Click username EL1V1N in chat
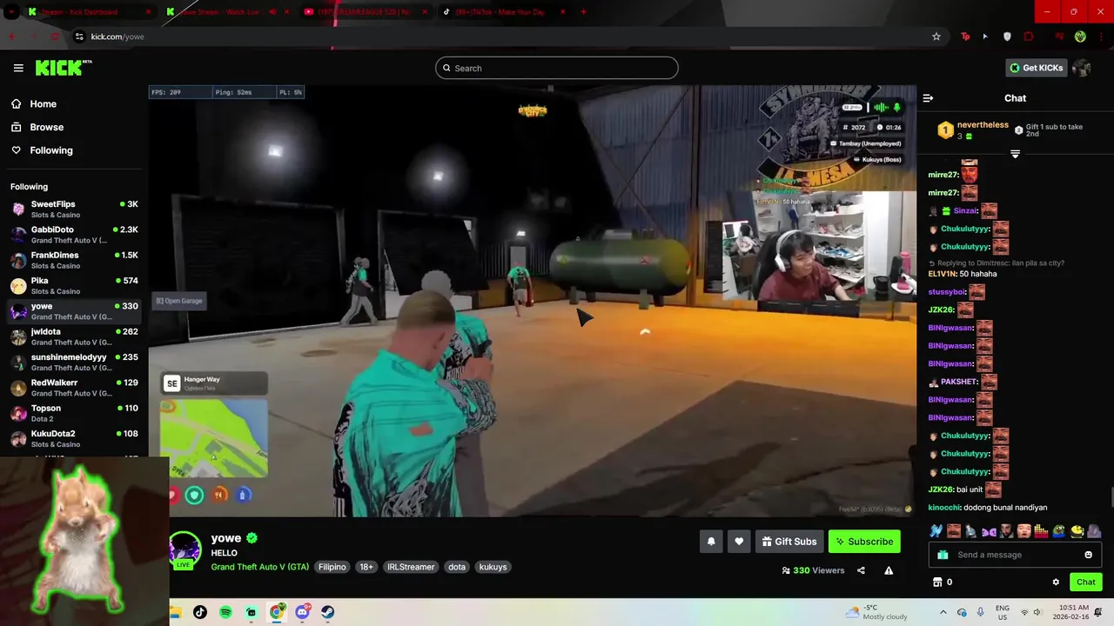Image resolution: width=1114 pixels, height=626 pixels. point(943,274)
